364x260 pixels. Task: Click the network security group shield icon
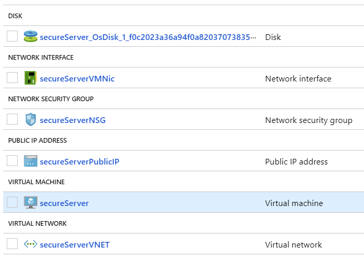(x=31, y=119)
